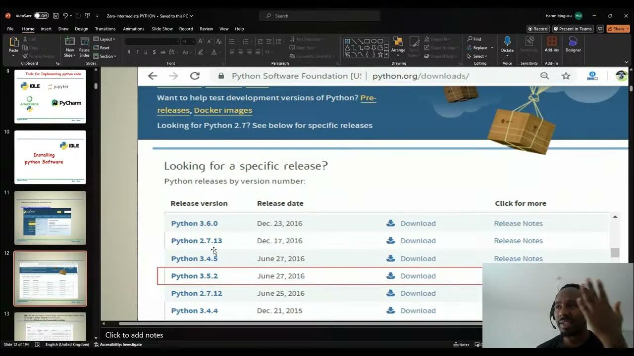Click the text highlight color swatch
This screenshot has height=356, width=634.
(201, 52)
